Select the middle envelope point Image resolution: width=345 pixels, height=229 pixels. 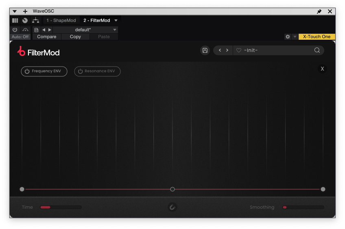click(172, 189)
